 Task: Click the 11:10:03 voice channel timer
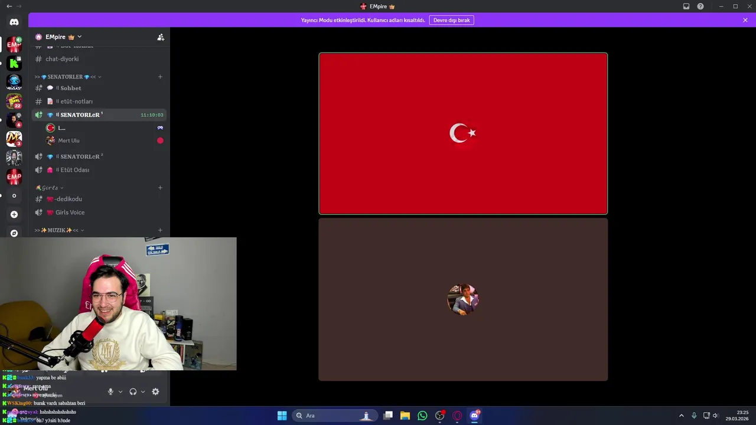(152, 115)
